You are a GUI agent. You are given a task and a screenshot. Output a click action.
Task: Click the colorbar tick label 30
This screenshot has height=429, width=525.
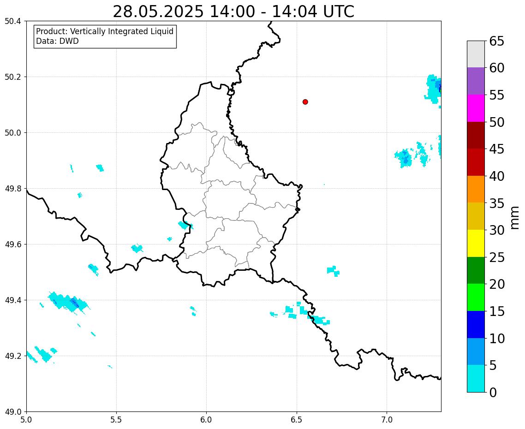[496, 230]
